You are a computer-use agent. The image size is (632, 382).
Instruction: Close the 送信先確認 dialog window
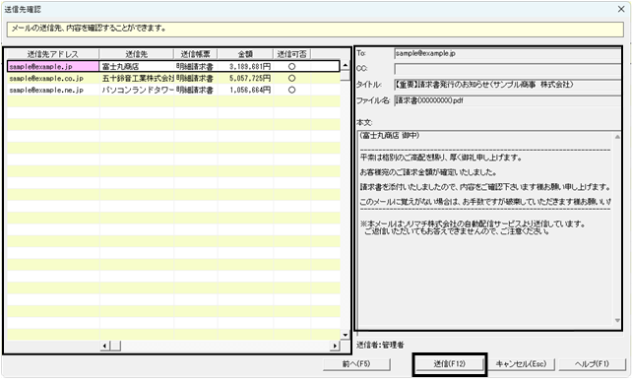pyautogui.click(x=621, y=9)
